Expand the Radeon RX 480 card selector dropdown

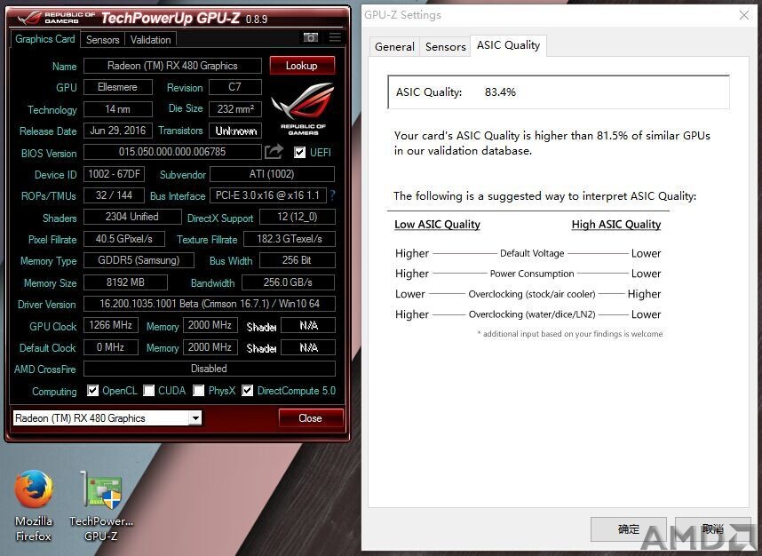tap(194, 418)
